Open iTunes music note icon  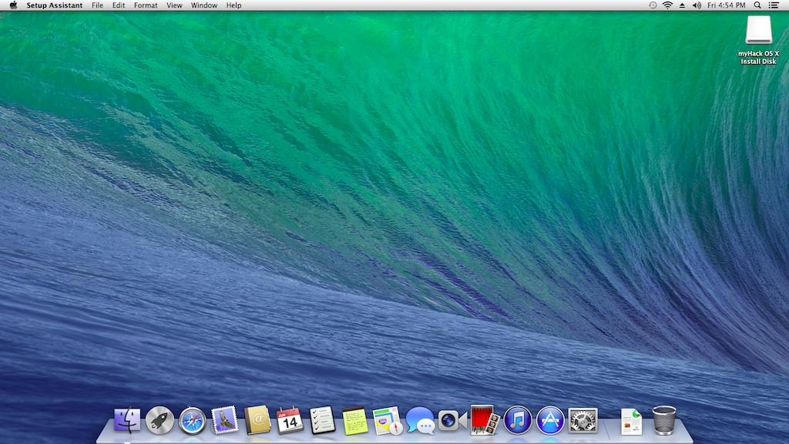coord(518,420)
